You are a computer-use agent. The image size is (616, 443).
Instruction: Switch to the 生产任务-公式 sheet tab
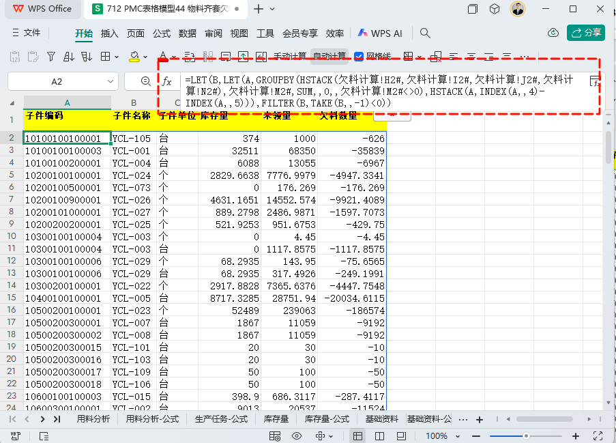pyautogui.click(x=221, y=419)
